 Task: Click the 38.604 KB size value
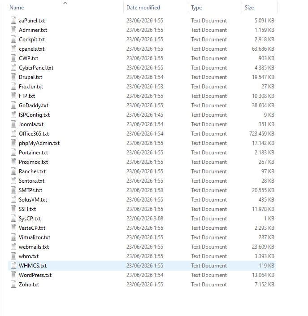(x=263, y=105)
